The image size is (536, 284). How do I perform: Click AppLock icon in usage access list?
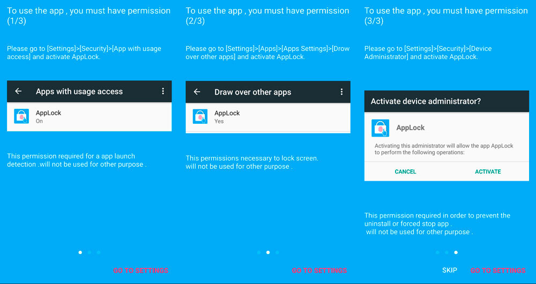(21, 117)
